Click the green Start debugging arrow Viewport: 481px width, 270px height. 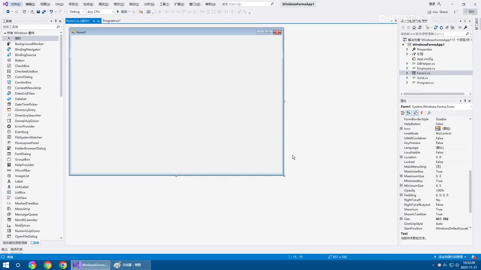[x=118, y=12]
